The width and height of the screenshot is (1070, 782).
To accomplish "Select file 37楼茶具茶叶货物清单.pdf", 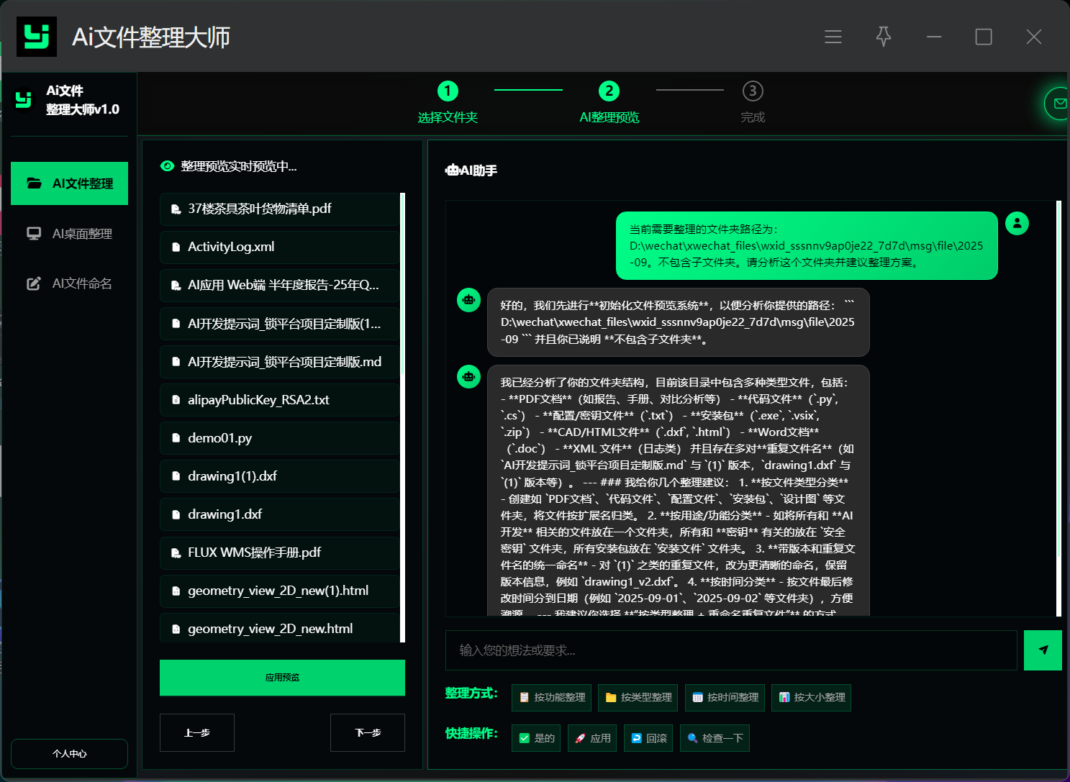I will 279,209.
